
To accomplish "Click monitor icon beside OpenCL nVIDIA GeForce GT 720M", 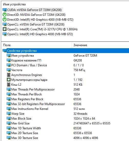I will [x=5, y=24].
